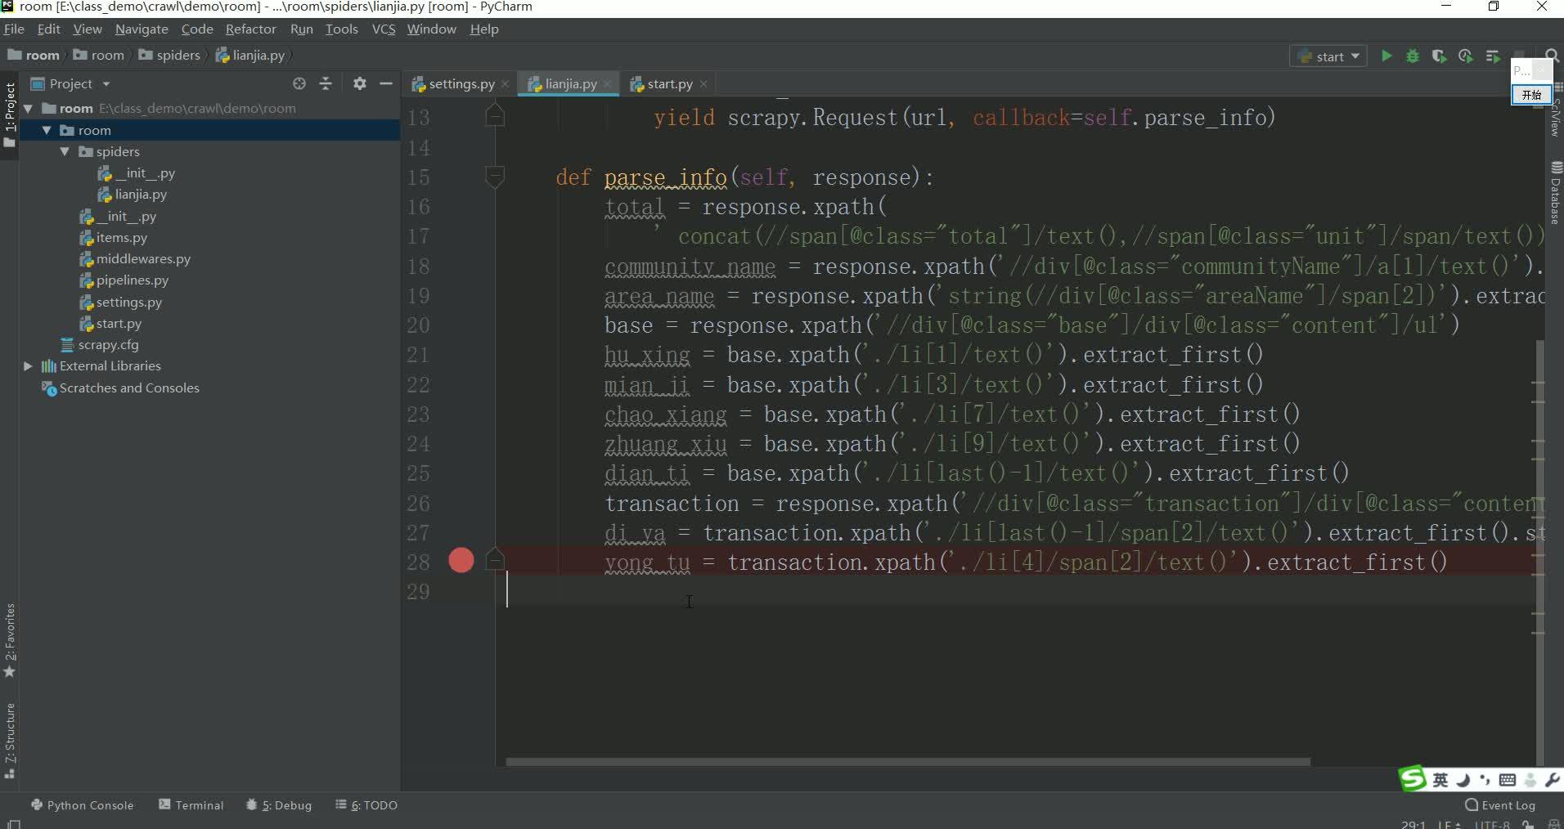
Task: Collapse the spiders folder
Action: pyautogui.click(x=65, y=151)
